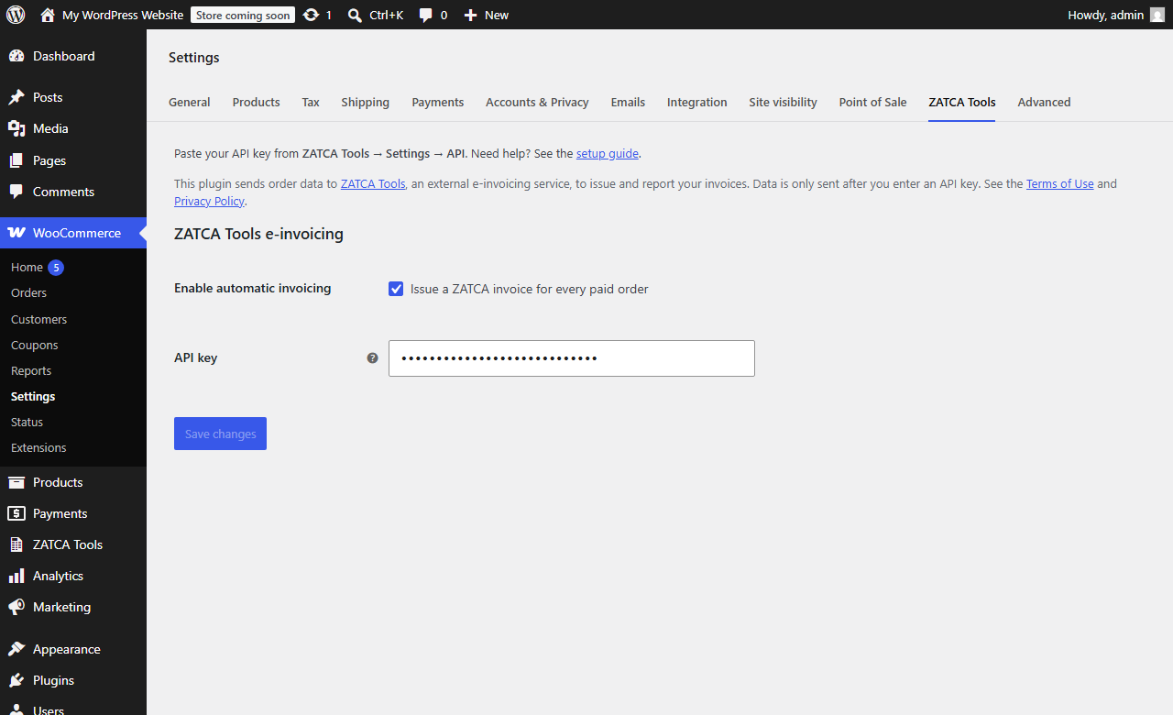Toggle the automatic ZATCA invoice checkbox
This screenshot has height=715, width=1173.
point(396,289)
